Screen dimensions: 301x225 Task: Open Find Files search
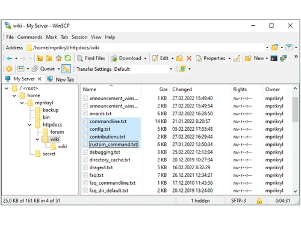[x=91, y=58]
